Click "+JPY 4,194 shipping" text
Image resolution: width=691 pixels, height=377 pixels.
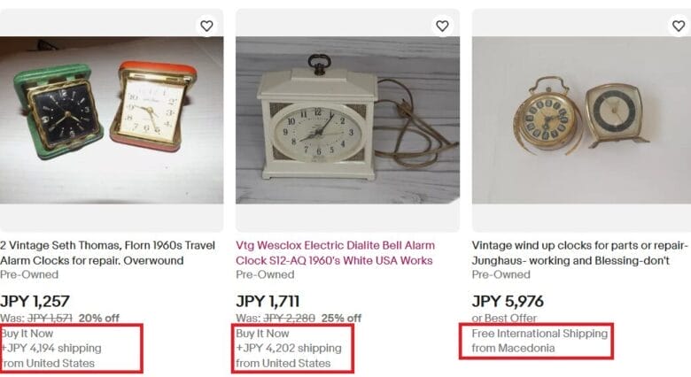coord(51,348)
